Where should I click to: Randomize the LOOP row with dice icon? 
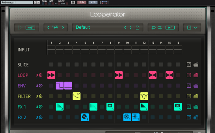click(x=189, y=75)
